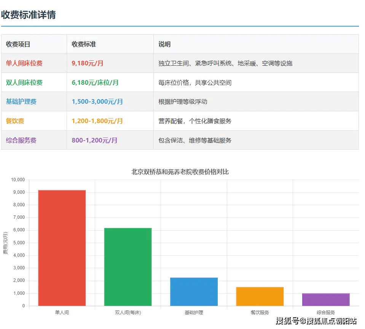Viewport: 365px width, 329px height.
Task: Click the 说明 column header
Action: click(x=164, y=44)
